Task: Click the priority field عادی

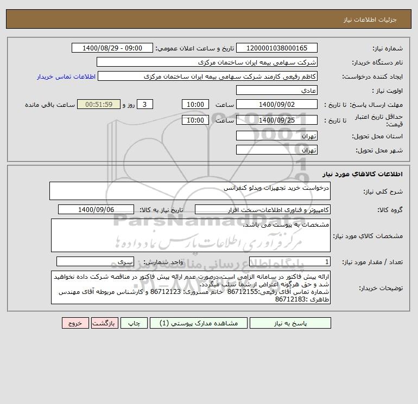Action: 277,90
